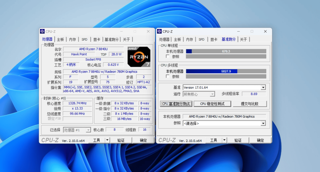This screenshot has height=172, width=320.
Task: Click the CPU-Z icon in the benchmark window's title bar
Action: tap(159, 31)
